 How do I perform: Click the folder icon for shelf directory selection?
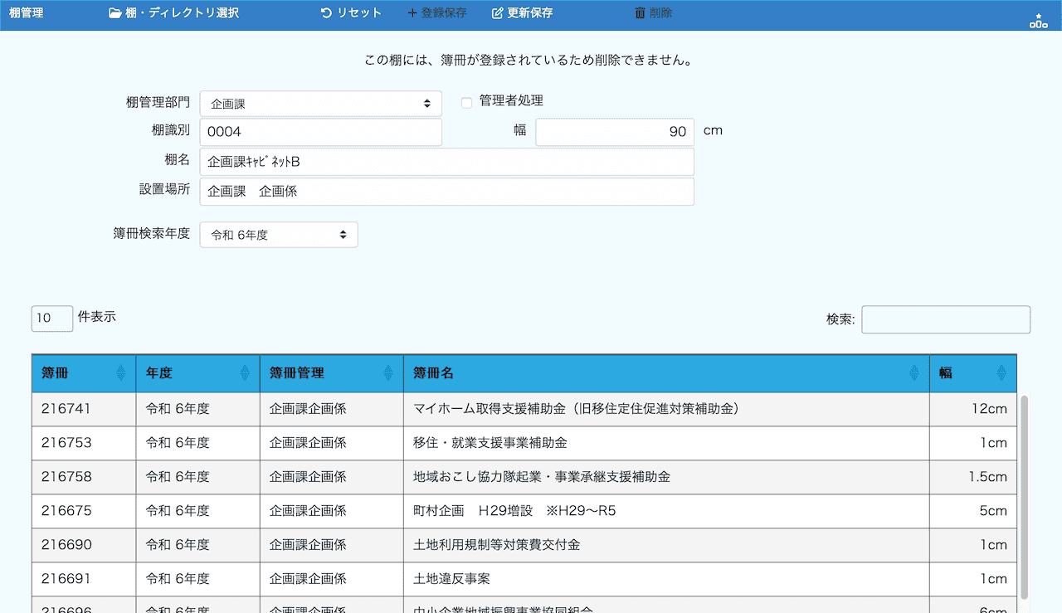coord(114,13)
